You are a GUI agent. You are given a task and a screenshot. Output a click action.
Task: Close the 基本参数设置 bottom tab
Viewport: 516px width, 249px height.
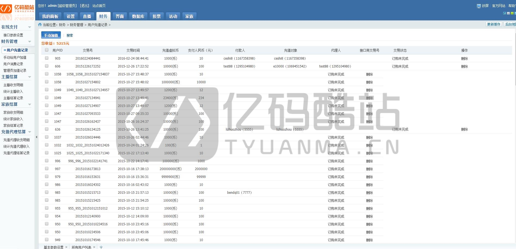tap(66, 247)
